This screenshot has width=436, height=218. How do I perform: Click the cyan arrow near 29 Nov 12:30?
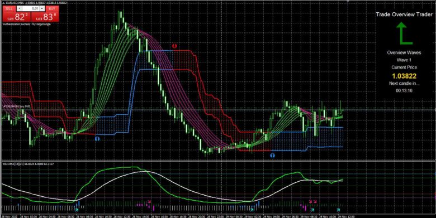[338, 210]
